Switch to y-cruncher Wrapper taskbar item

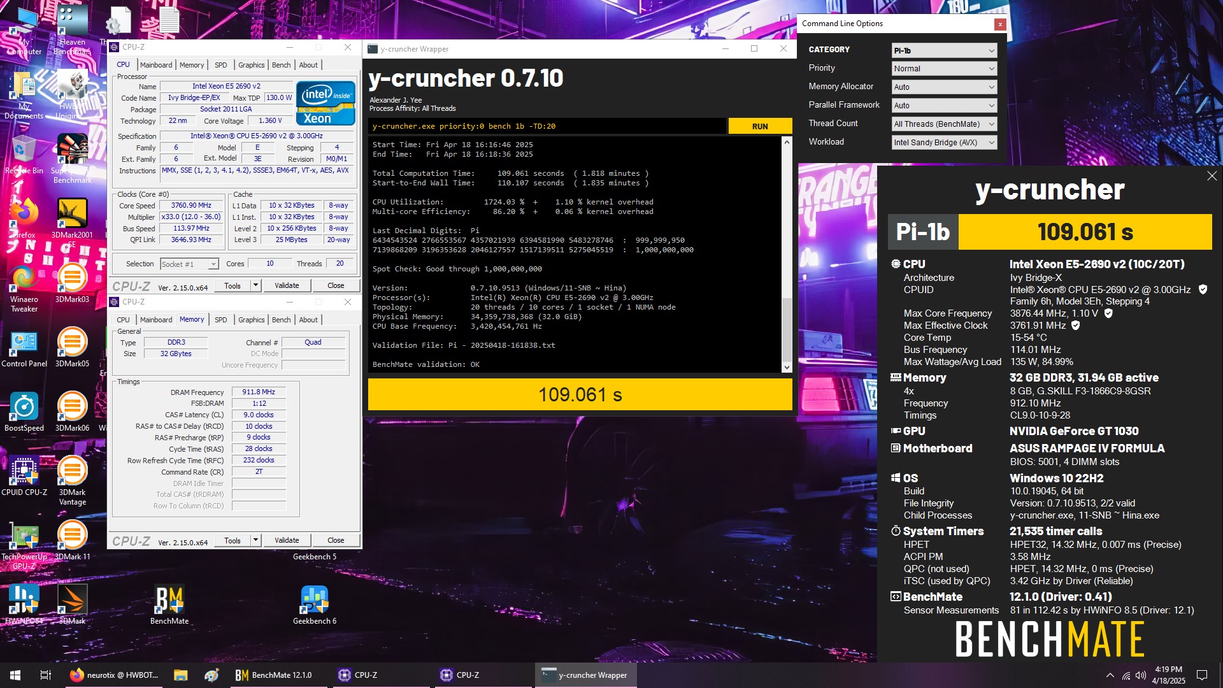(x=585, y=675)
